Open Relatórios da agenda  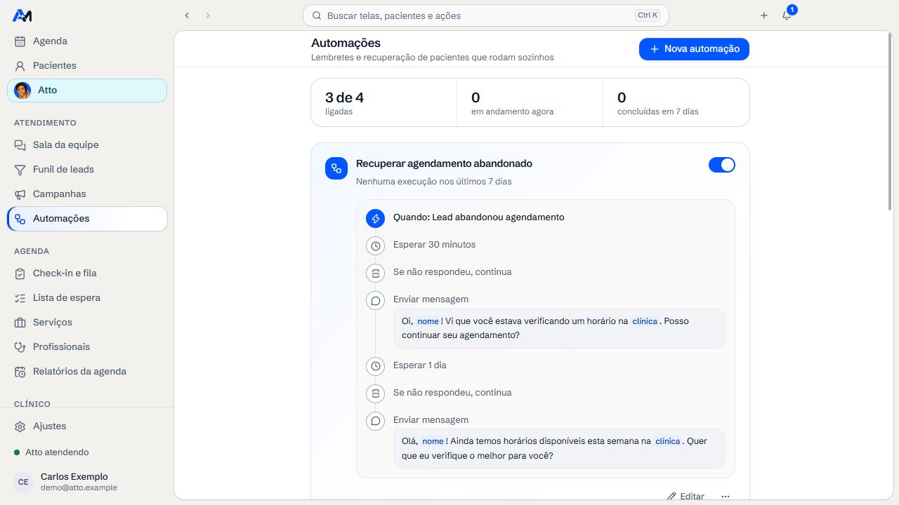pyautogui.click(x=87, y=372)
